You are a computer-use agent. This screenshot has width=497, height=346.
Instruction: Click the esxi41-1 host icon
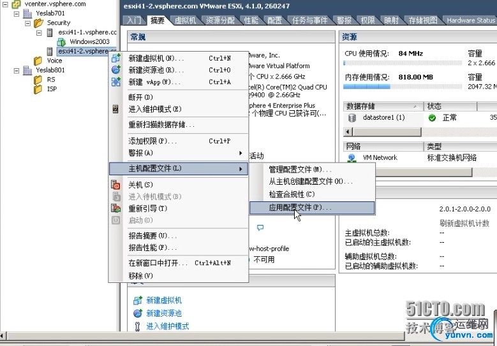50,32
